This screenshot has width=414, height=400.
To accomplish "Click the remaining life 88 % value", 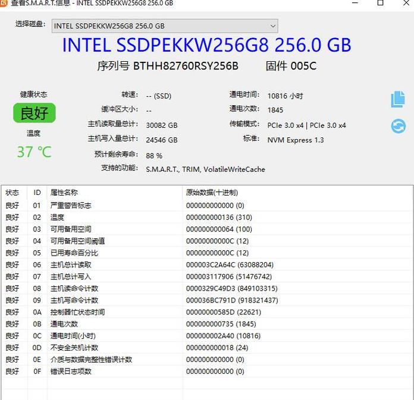I will (154, 156).
